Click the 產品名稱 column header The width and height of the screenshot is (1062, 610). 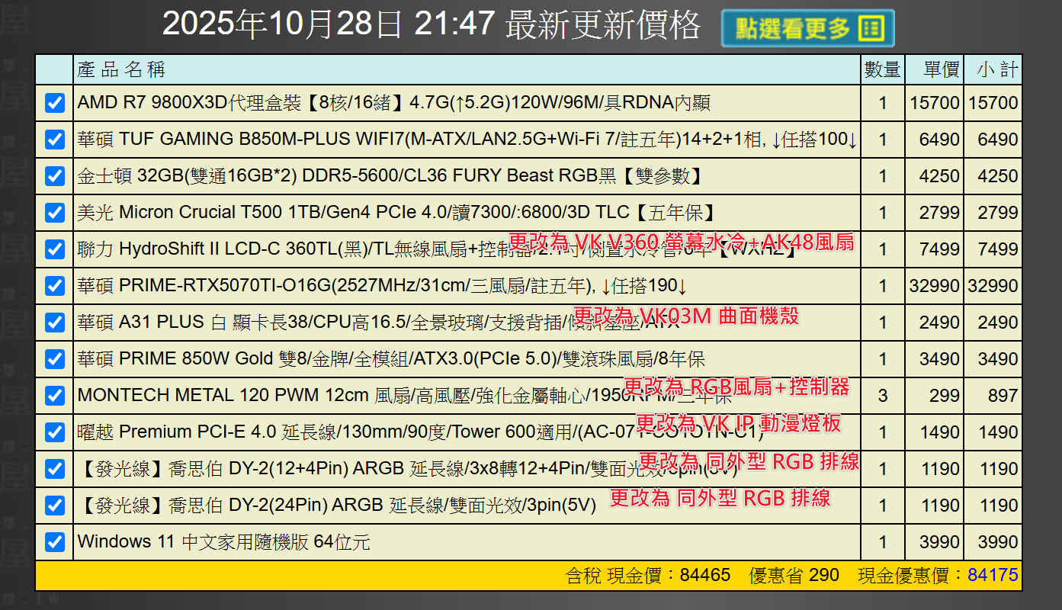click(x=121, y=70)
